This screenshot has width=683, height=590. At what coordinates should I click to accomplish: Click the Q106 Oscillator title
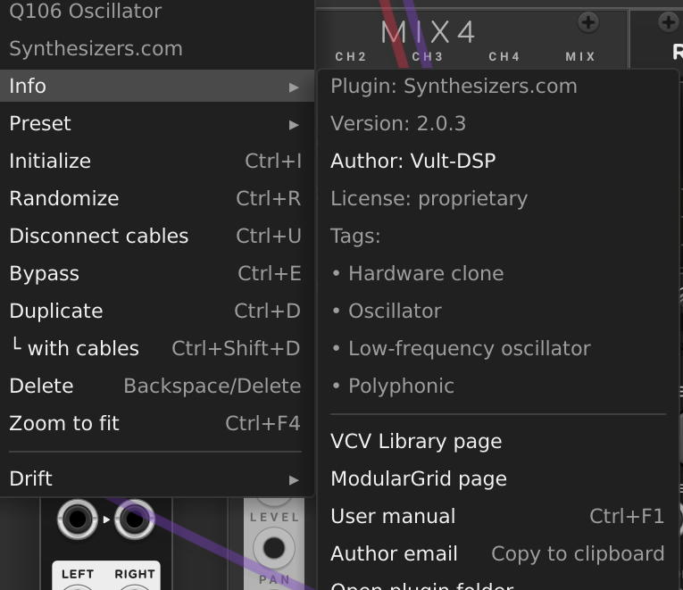(x=86, y=11)
